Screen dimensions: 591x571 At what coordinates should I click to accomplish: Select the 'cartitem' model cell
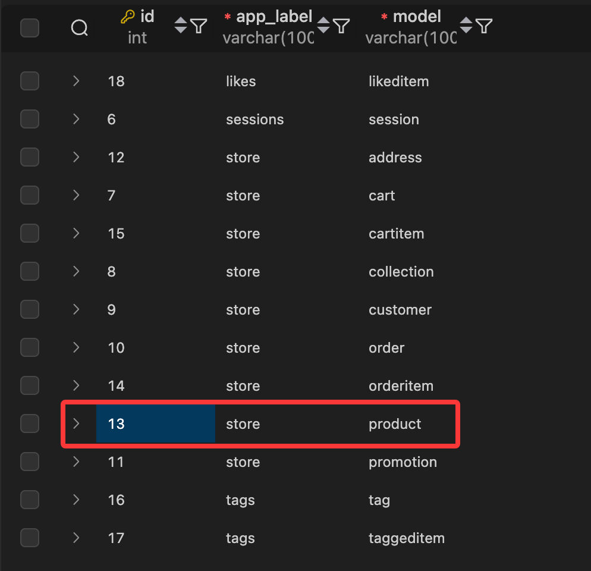(396, 234)
